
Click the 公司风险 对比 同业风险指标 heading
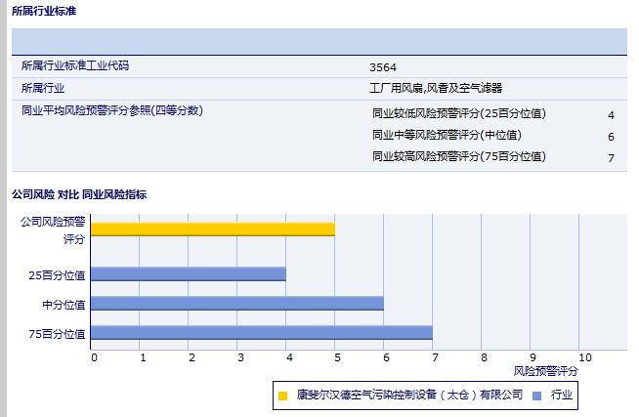[79, 194]
